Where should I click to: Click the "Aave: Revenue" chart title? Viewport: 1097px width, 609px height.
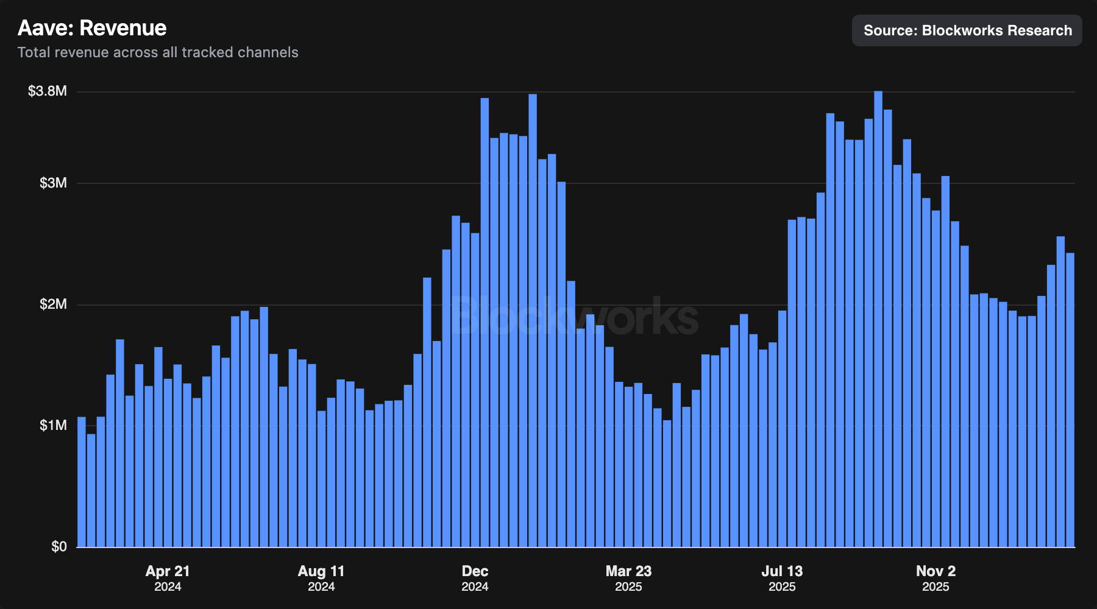(x=92, y=28)
